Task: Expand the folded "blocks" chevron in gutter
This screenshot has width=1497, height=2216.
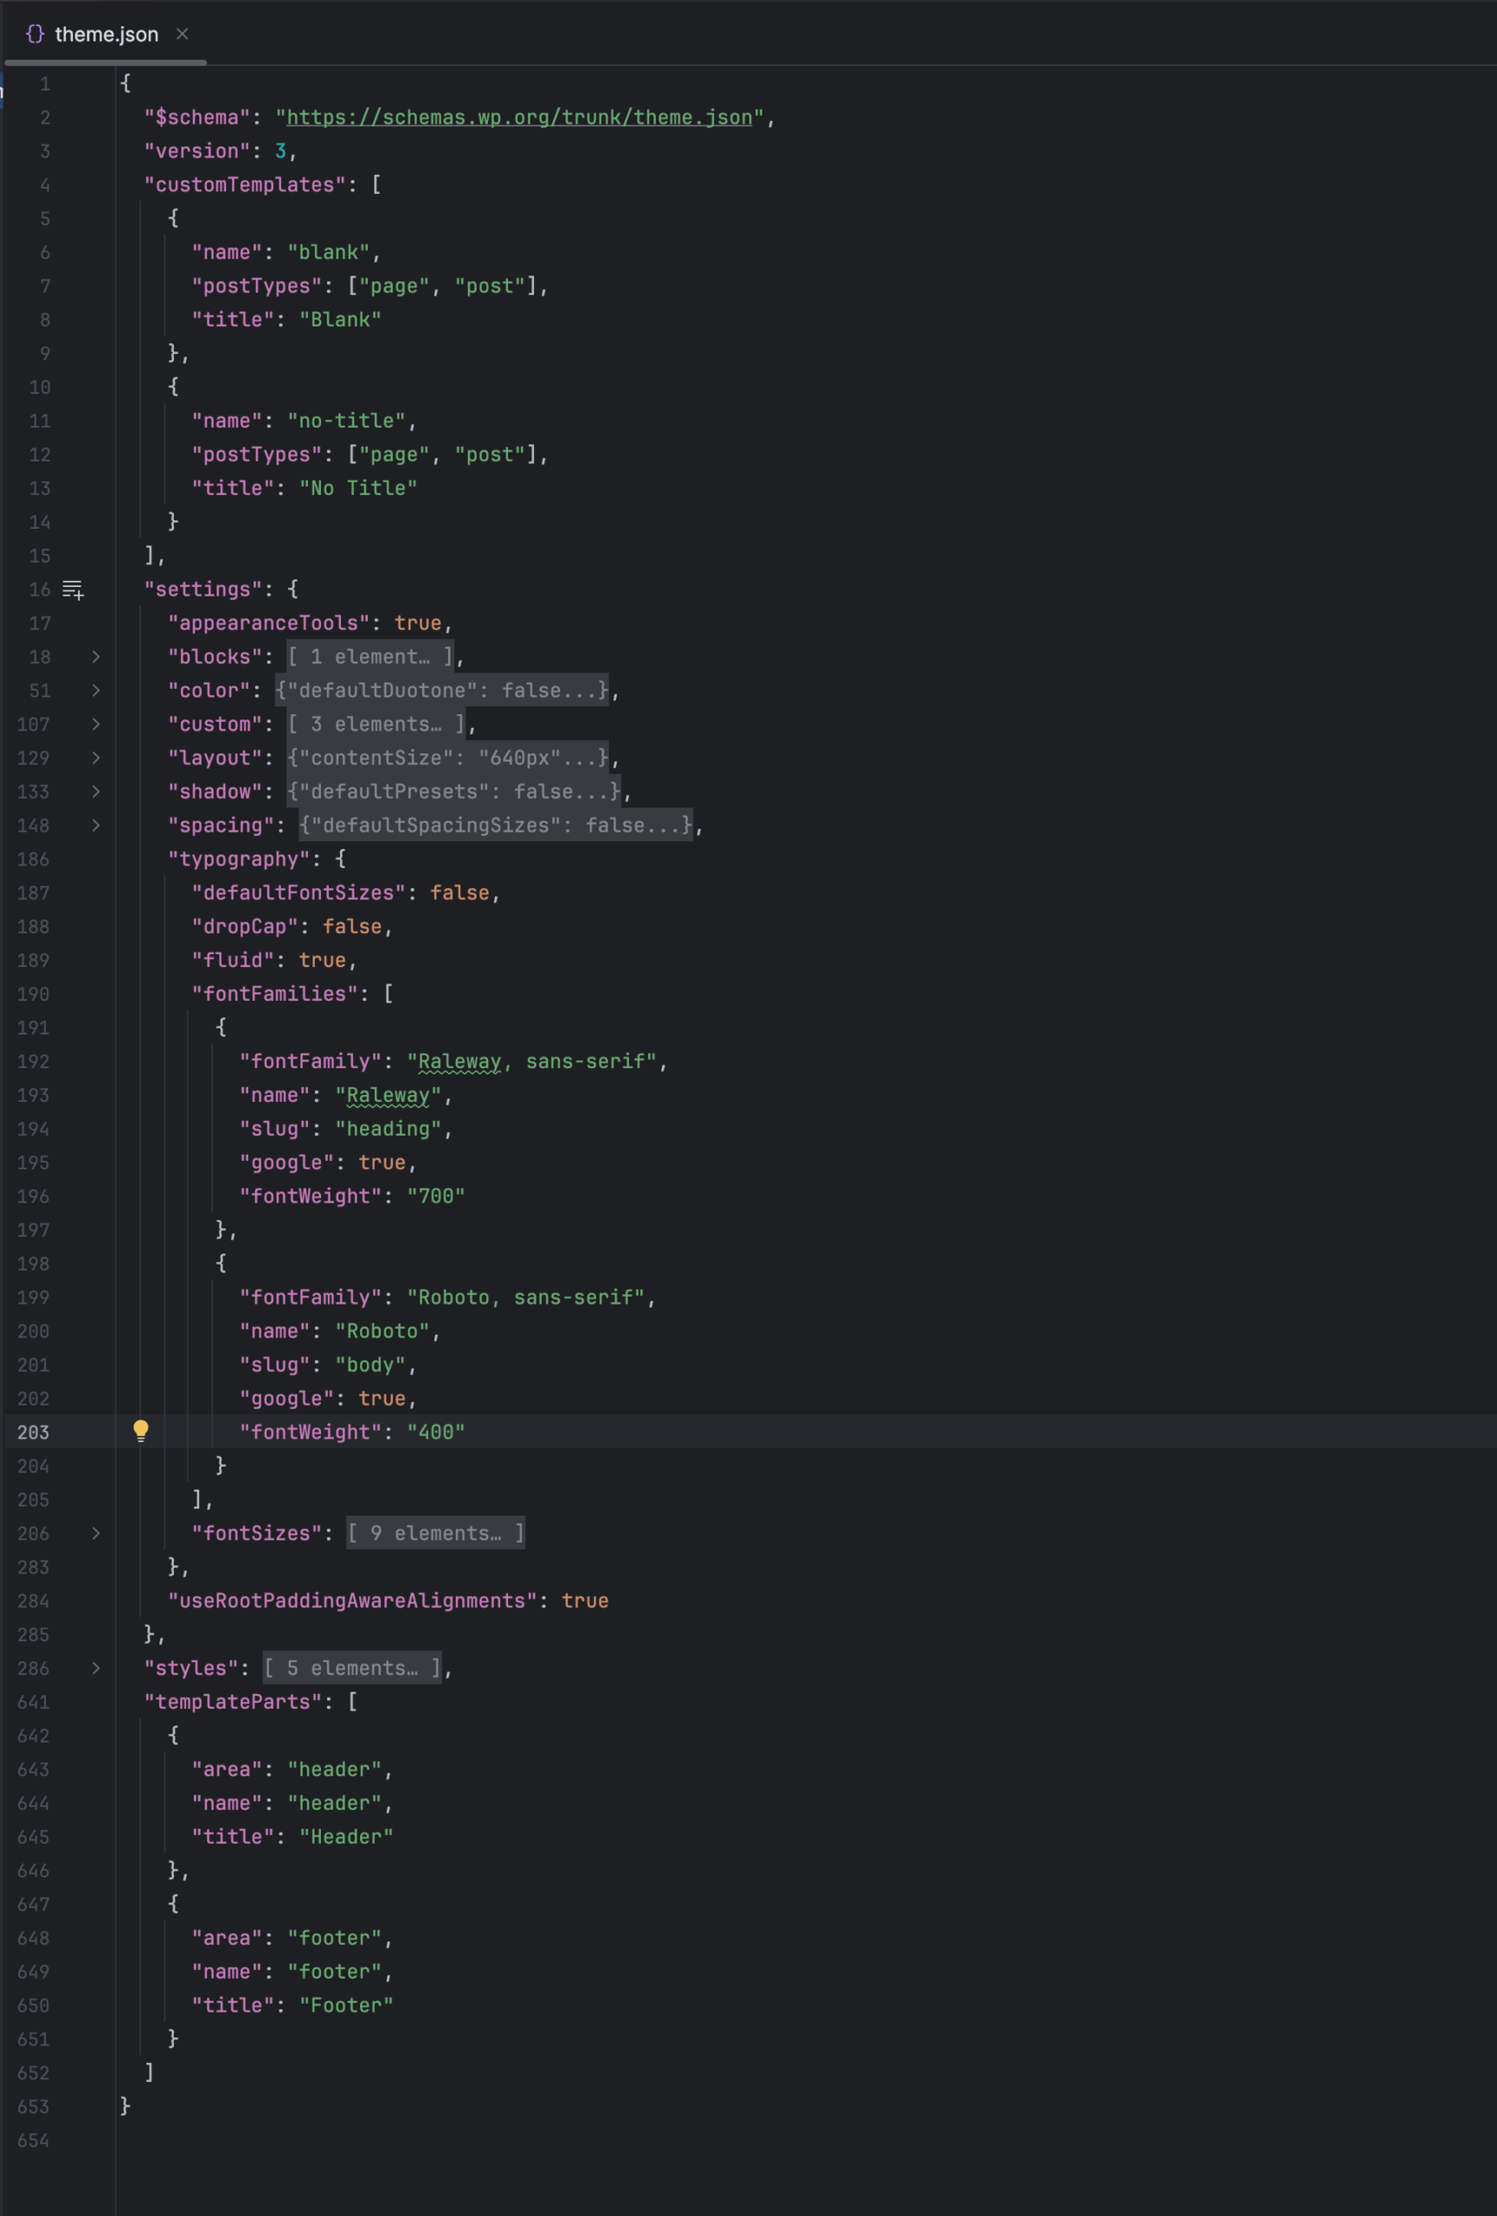Action: coord(96,657)
